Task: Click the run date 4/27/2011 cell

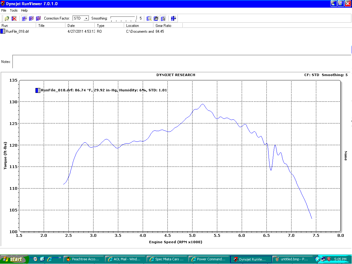Action: tap(81, 31)
